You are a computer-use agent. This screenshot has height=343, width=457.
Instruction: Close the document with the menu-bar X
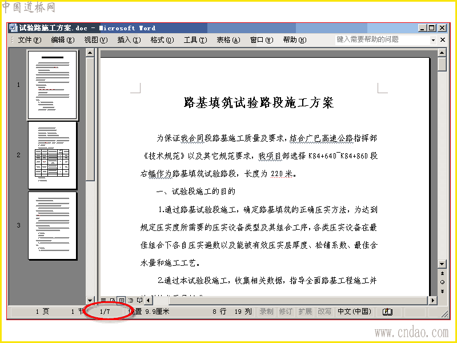[x=442, y=39]
